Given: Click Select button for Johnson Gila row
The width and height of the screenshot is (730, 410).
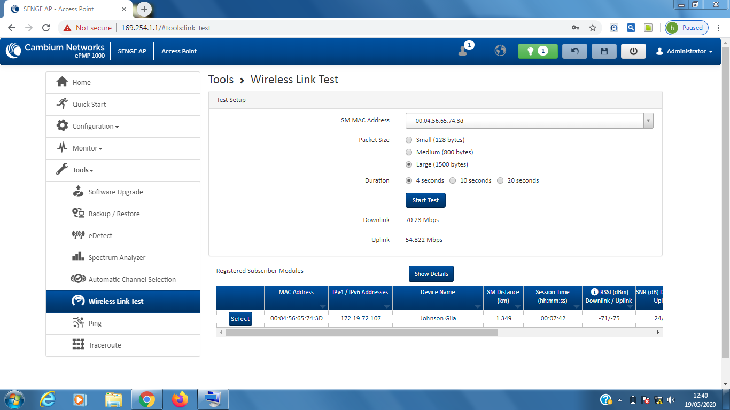Looking at the screenshot, I should (x=240, y=319).
